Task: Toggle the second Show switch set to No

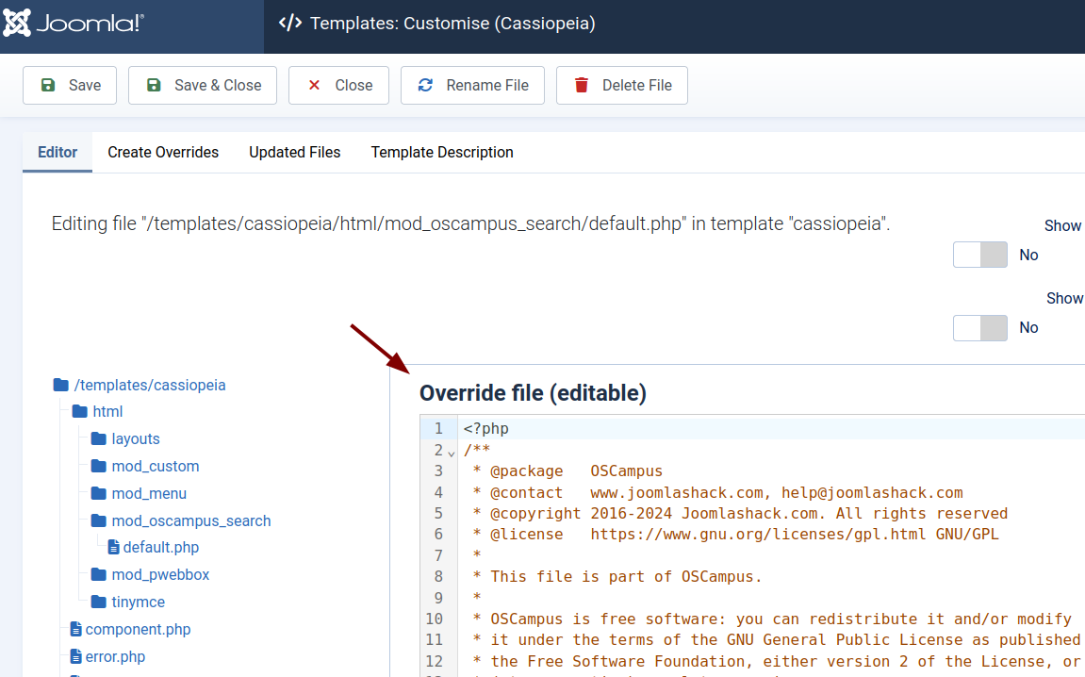Action: pos(979,327)
